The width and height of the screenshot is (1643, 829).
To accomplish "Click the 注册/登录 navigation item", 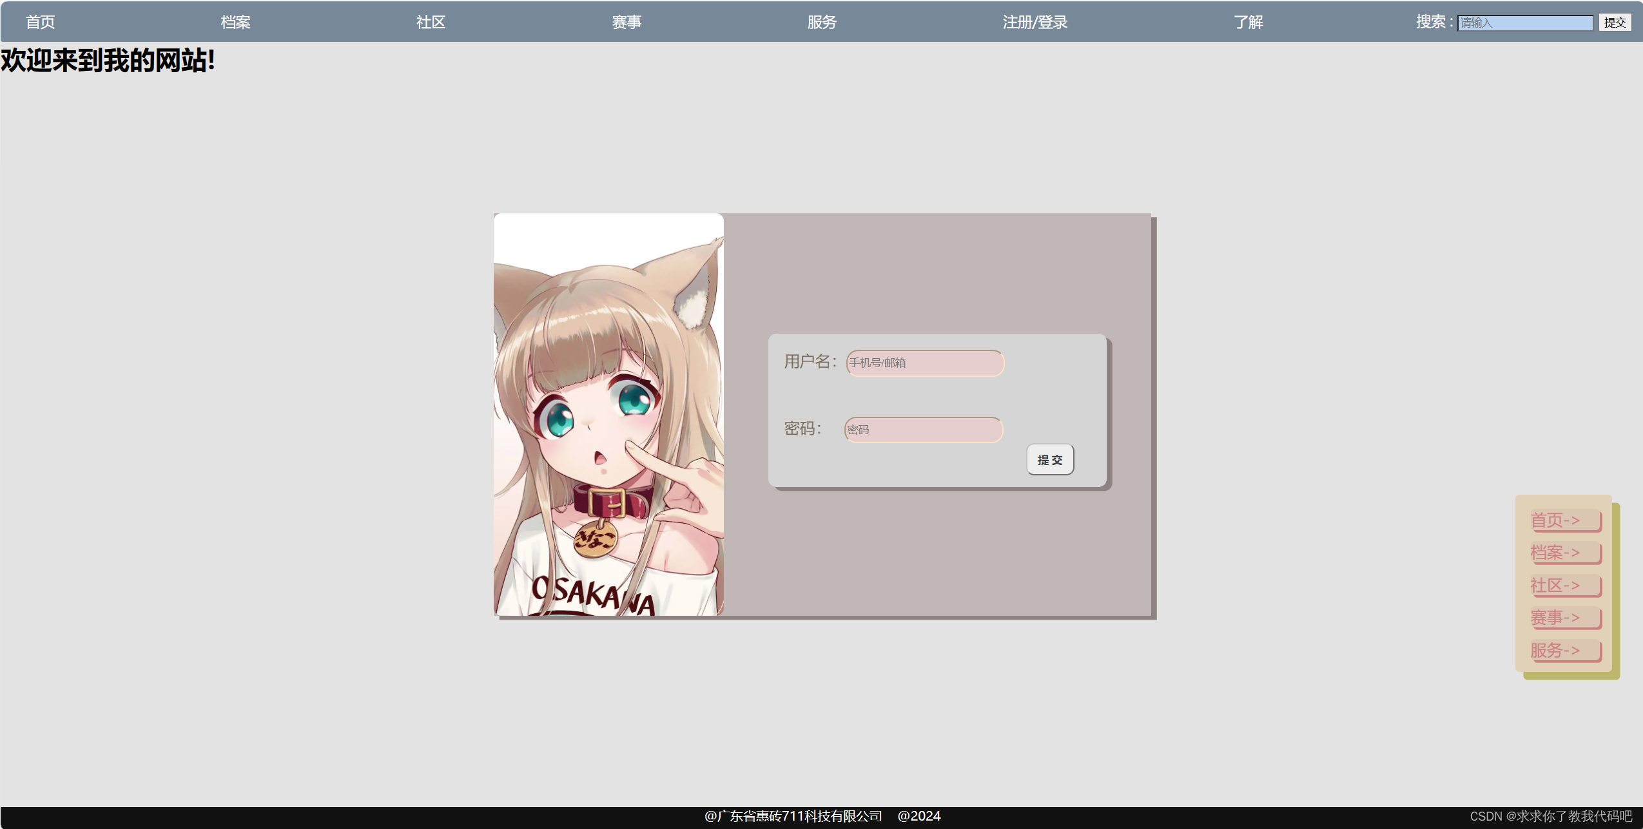I will point(1035,23).
